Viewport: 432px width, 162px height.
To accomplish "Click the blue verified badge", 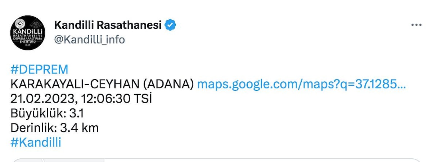I will (170, 25).
